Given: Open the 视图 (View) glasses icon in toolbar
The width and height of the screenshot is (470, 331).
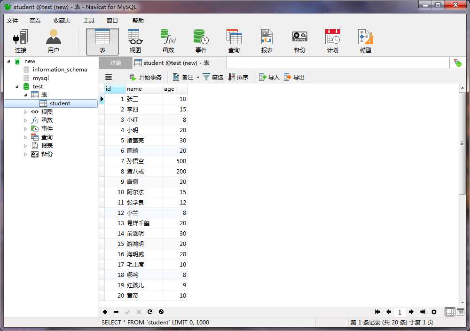Looking at the screenshot, I should (x=135, y=41).
